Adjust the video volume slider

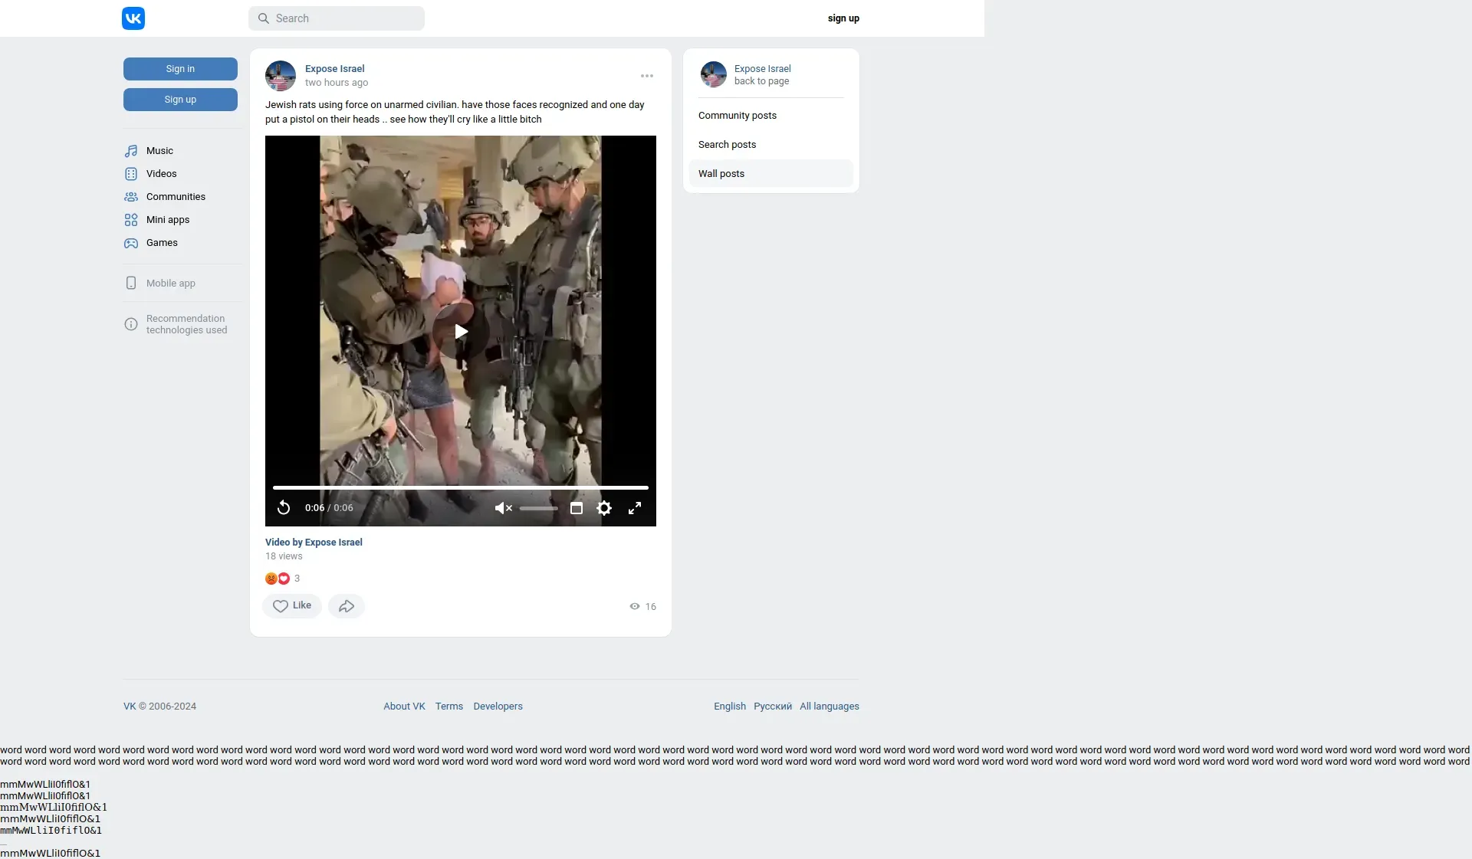point(539,508)
